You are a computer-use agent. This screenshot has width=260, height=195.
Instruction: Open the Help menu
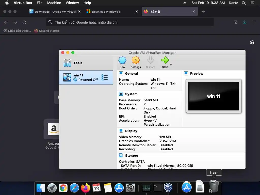87,3
